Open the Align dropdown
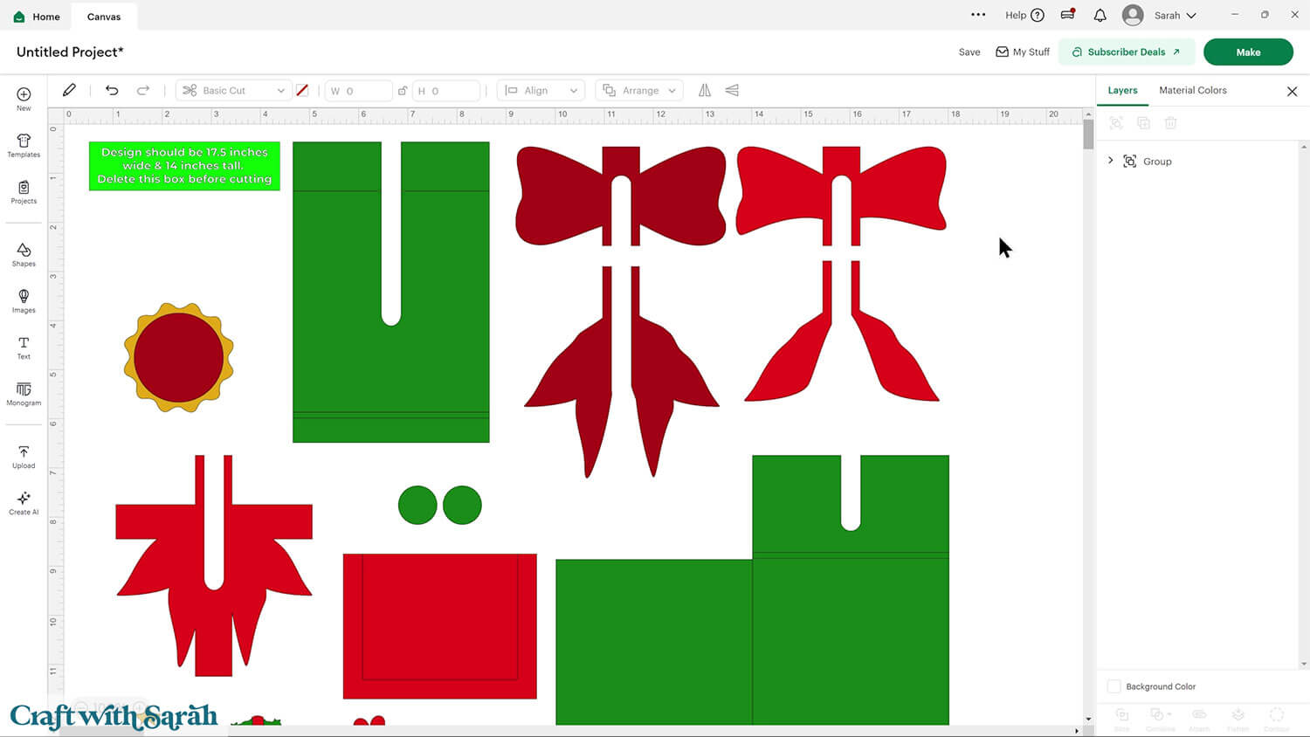Screen dimensions: 1310x737 (540, 91)
